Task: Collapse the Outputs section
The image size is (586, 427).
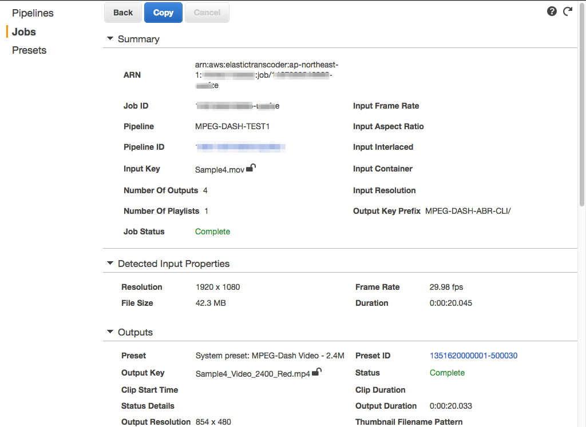Action: (x=110, y=332)
